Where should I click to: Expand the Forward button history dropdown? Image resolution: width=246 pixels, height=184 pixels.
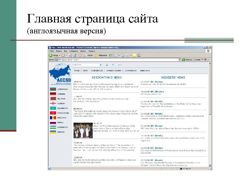[66, 56]
